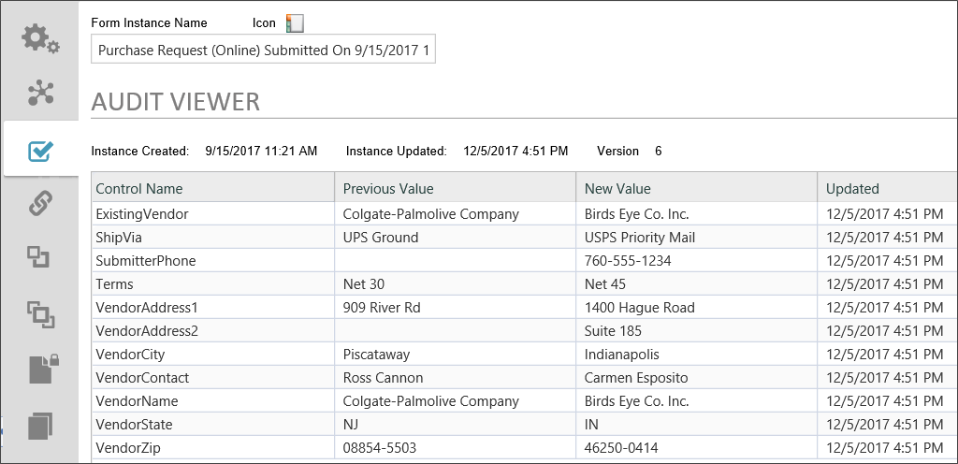Select the Terms Net 30 cell
The width and height of the screenshot is (958, 464).
[x=455, y=283]
